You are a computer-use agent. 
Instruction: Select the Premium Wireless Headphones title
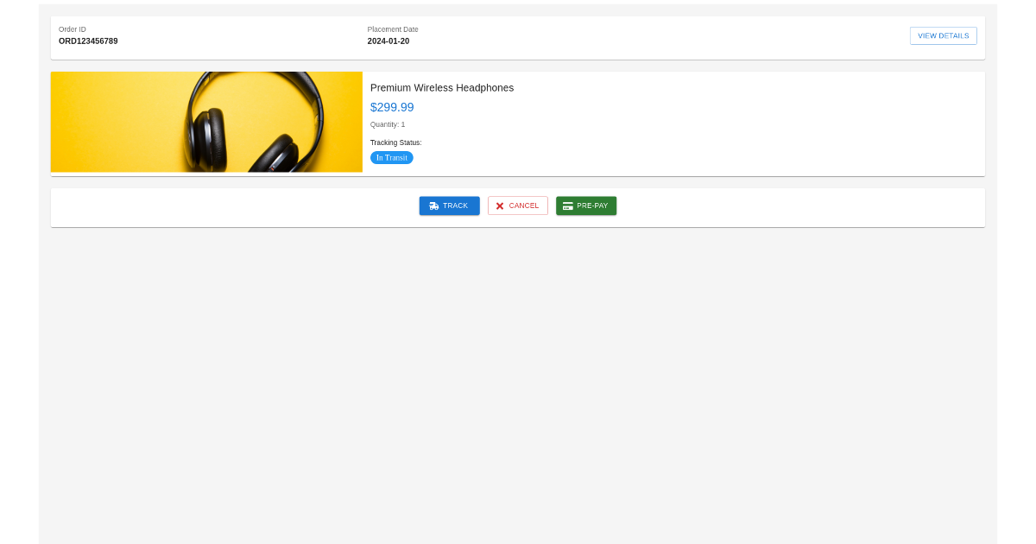[x=442, y=88]
